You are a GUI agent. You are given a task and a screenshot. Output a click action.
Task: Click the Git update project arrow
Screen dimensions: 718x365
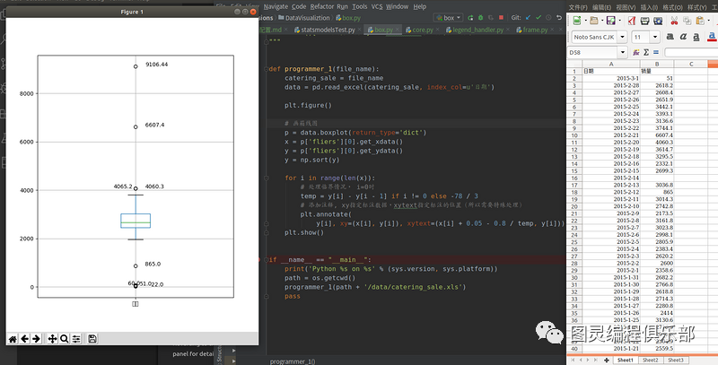528,18
